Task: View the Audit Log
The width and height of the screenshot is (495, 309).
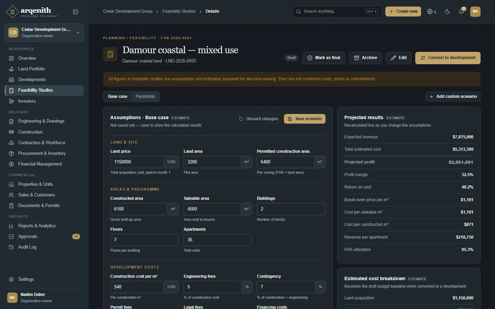Action: [x=44, y=247]
